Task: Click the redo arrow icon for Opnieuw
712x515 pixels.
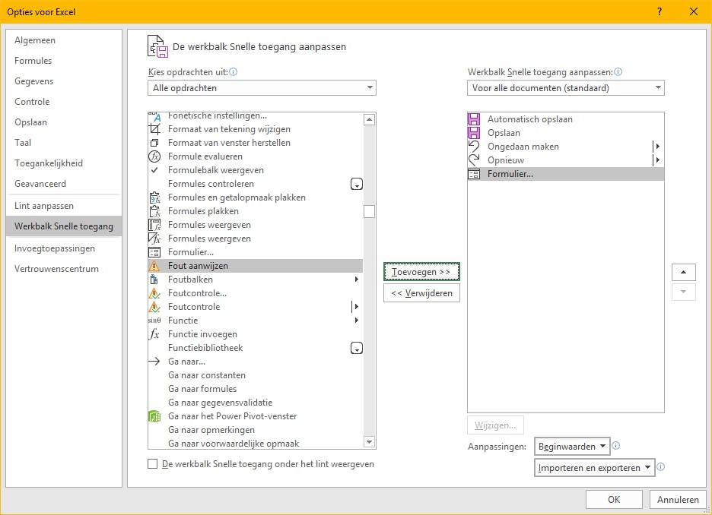Action: pyautogui.click(x=474, y=160)
